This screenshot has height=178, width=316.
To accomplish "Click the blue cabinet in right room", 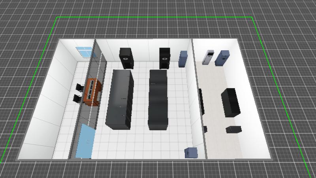I will (222, 58).
